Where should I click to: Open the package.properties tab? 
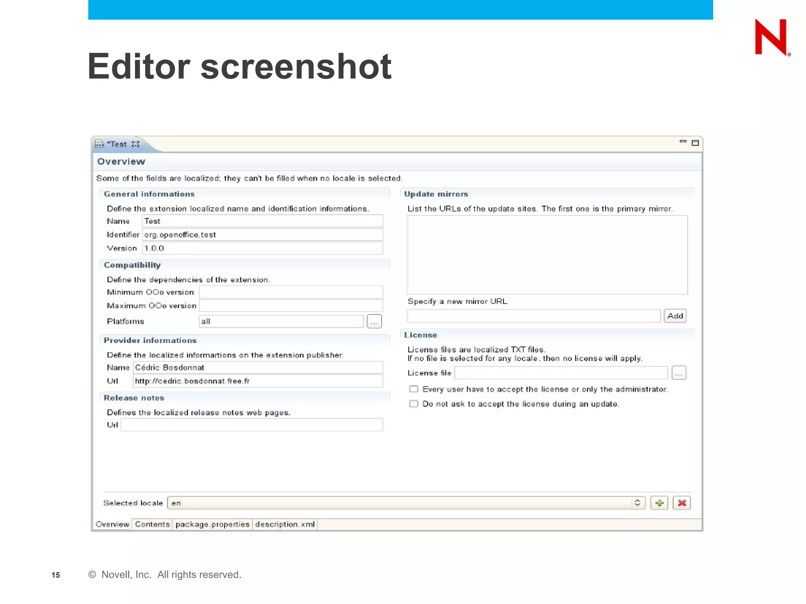coord(213,524)
